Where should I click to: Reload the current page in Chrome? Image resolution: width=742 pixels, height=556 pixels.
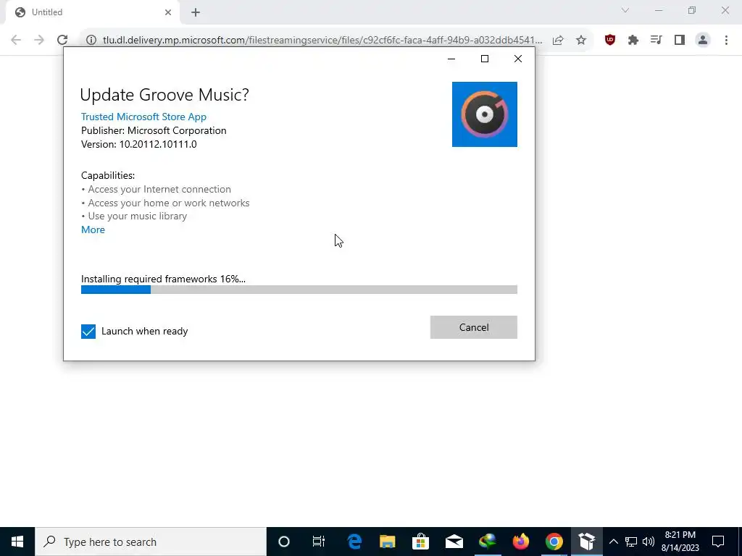pos(62,40)
